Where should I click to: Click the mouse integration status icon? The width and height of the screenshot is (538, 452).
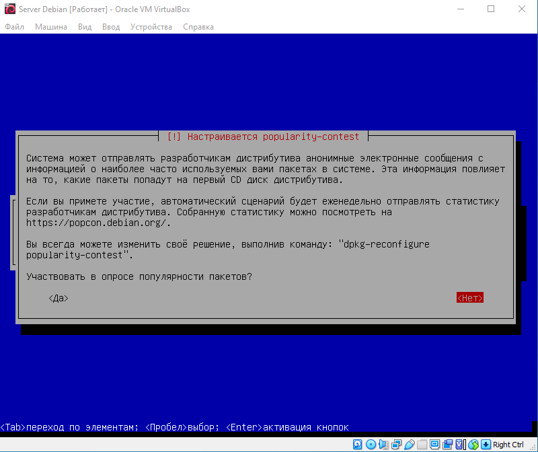point(473,445)
